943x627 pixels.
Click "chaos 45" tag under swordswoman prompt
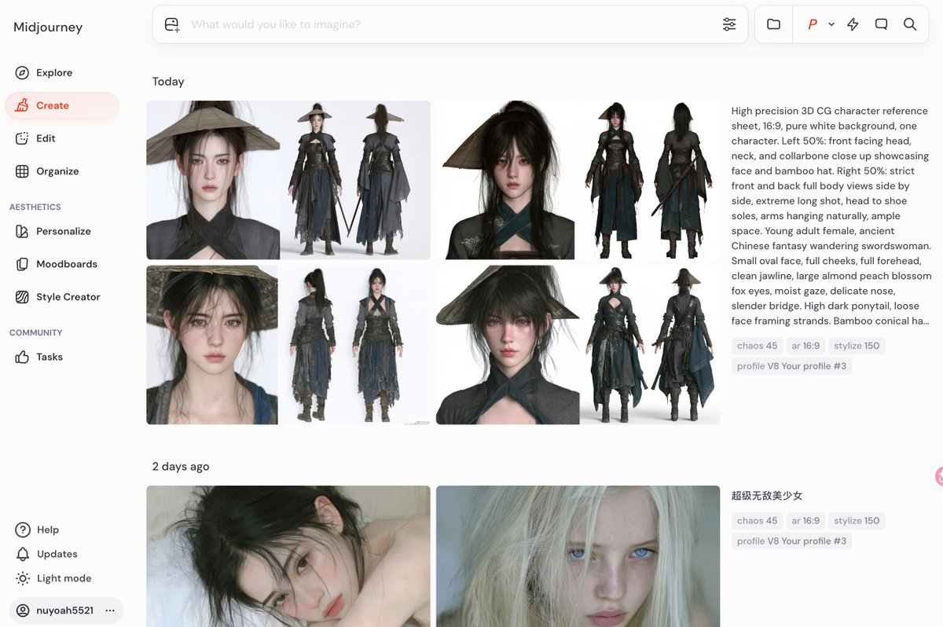tap(758, 346)
